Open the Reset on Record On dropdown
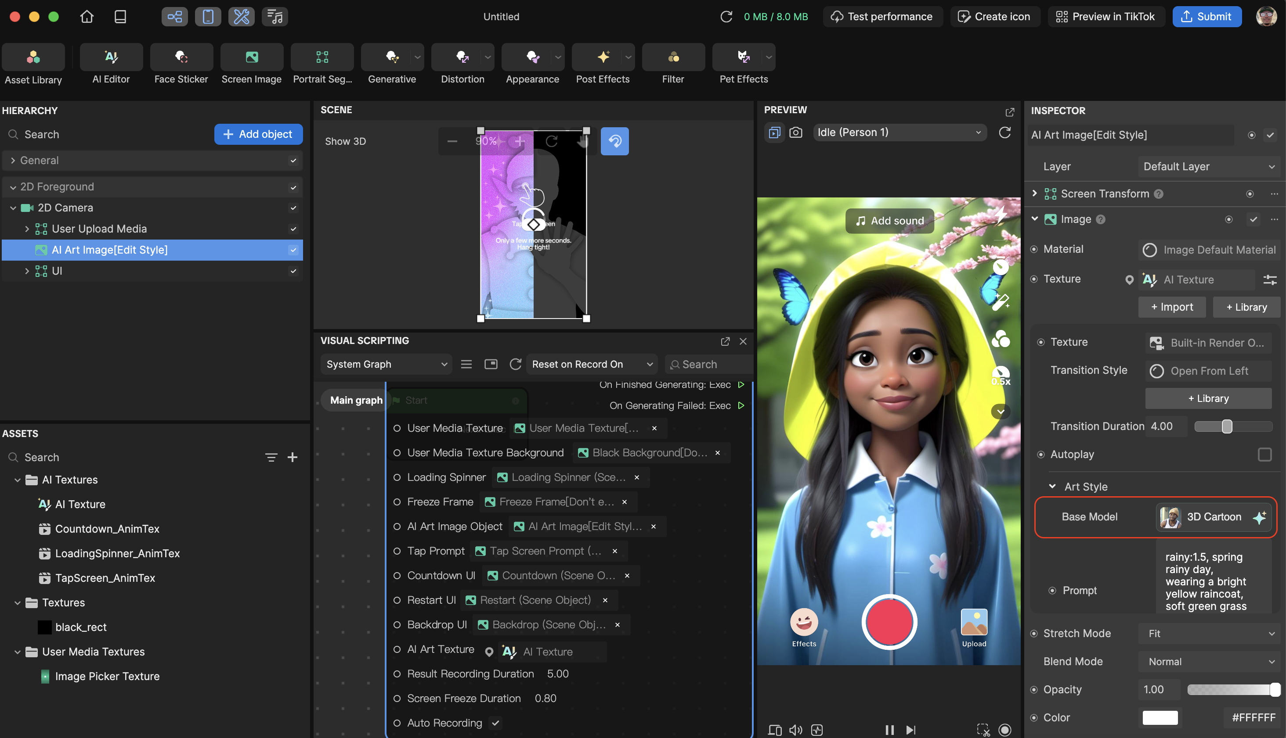Image resolution: width=1286 pixels, height=738 pixels. (592, 365)
